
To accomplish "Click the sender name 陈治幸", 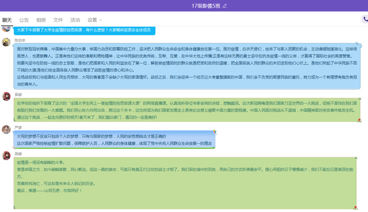I will tap(20, 39).
